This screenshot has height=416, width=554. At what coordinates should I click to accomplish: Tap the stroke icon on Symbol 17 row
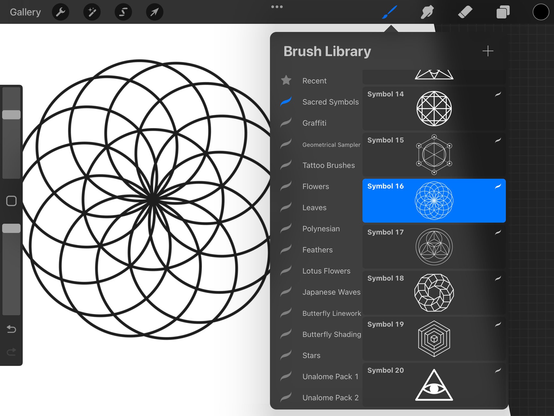[x=498, y=232]
